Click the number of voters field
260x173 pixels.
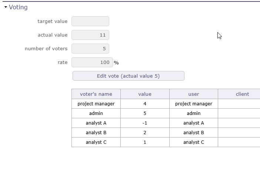[x=90, y=49]
